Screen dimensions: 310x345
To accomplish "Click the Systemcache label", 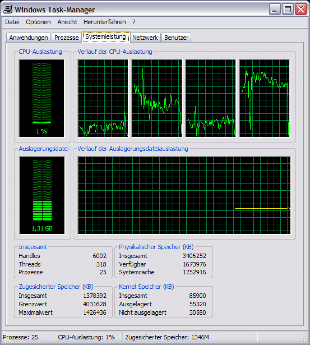I will pyautogui.click(x=136, y=272).
